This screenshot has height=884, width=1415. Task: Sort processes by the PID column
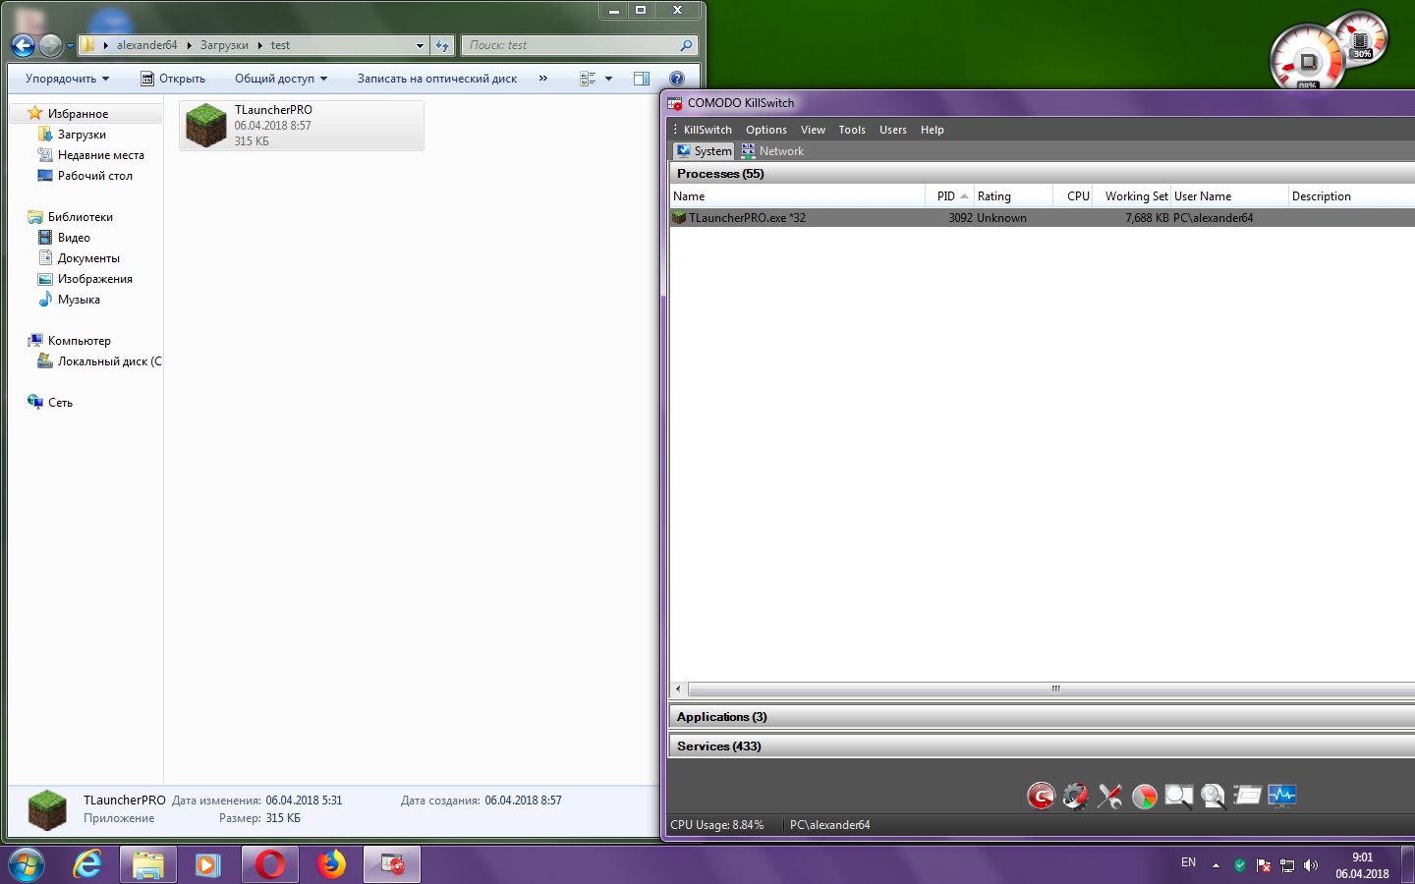950,196
